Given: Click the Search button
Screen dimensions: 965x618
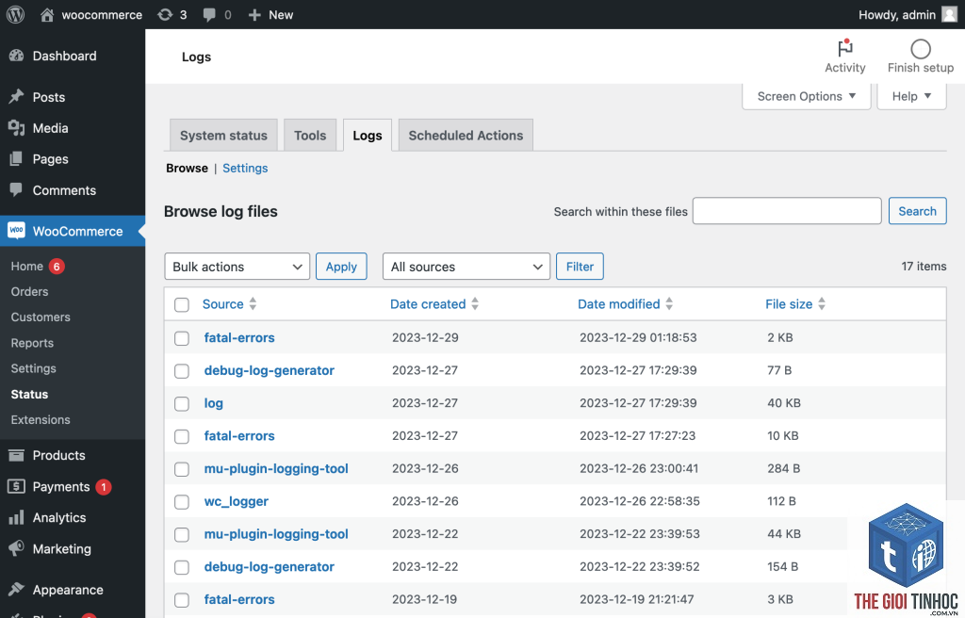Looking at the screenshot, I should [x=917, y=211].
